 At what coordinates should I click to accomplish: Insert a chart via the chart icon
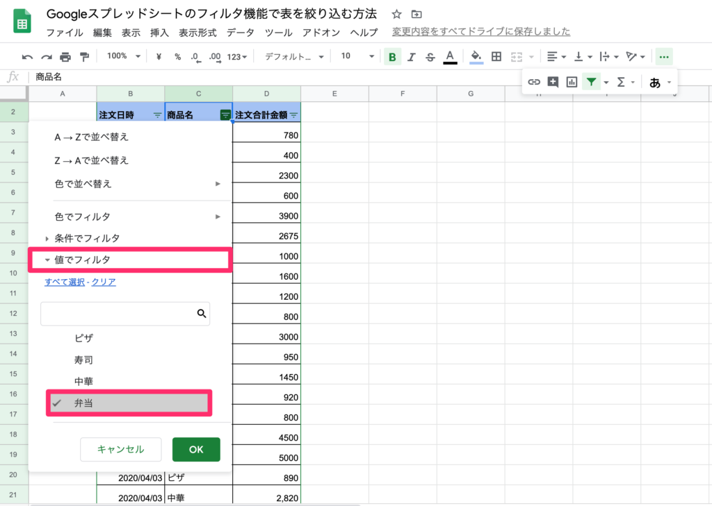coord(572,82)
